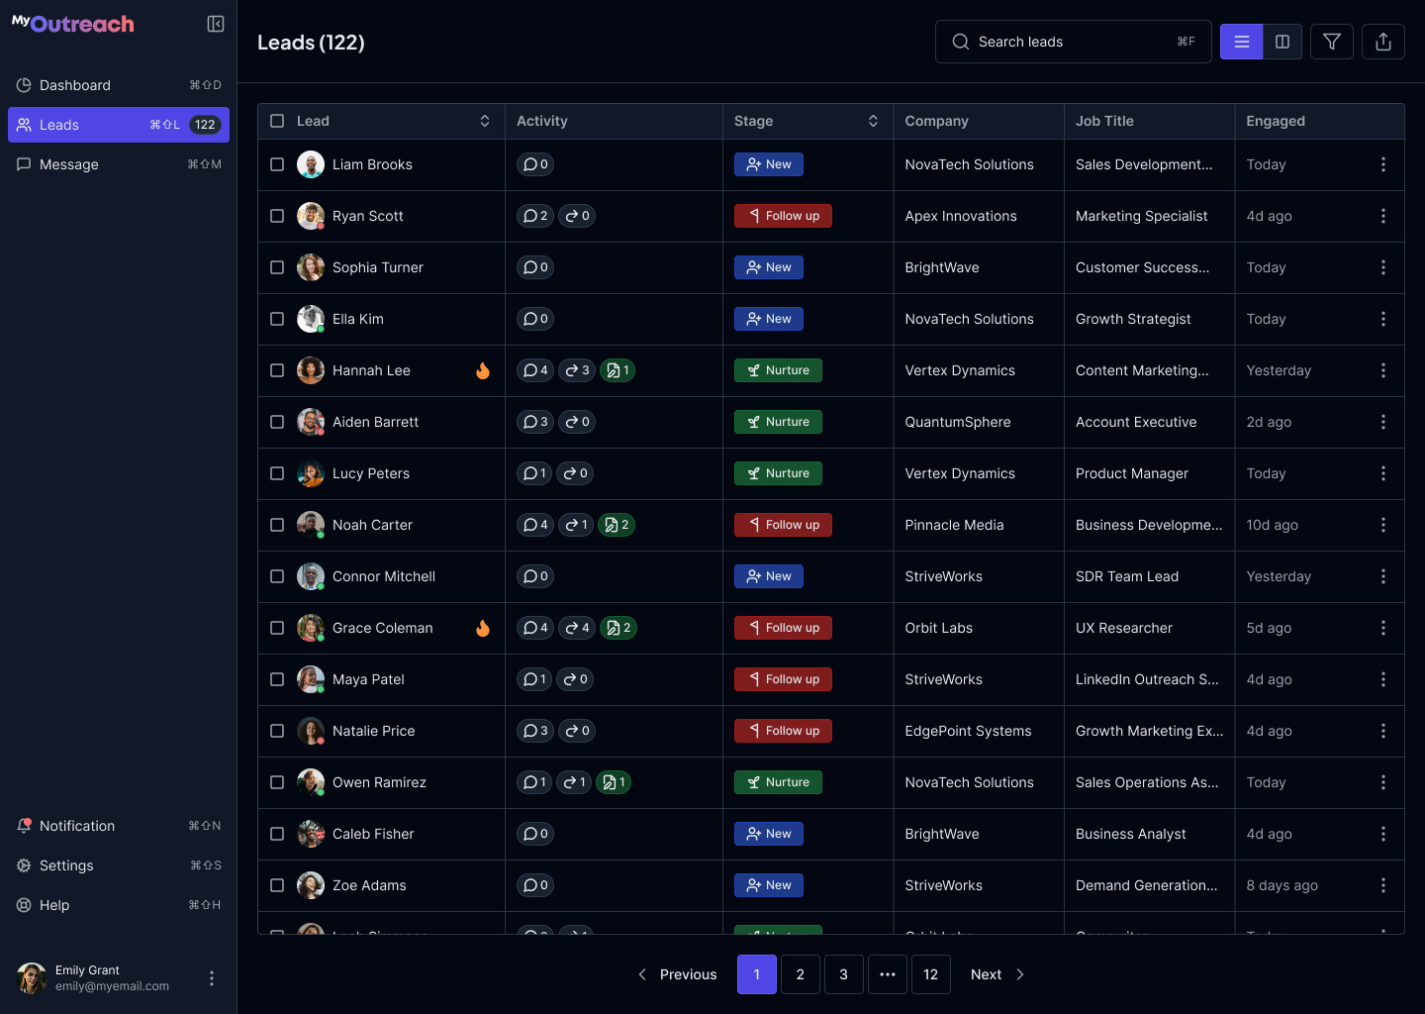Go to Message section
This screenshot has height=1014, width=1425.
pyautogui.click(x=69, y=164)
